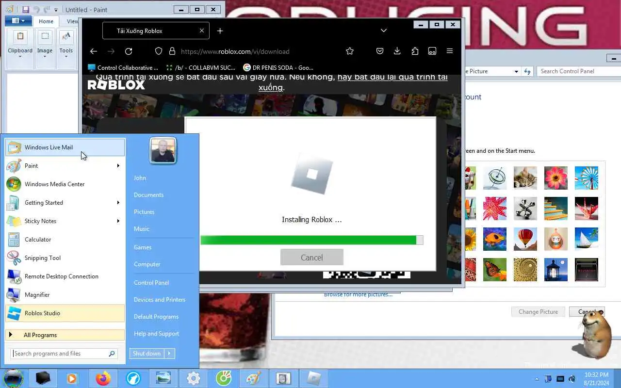Start the Magnifier

65,295
